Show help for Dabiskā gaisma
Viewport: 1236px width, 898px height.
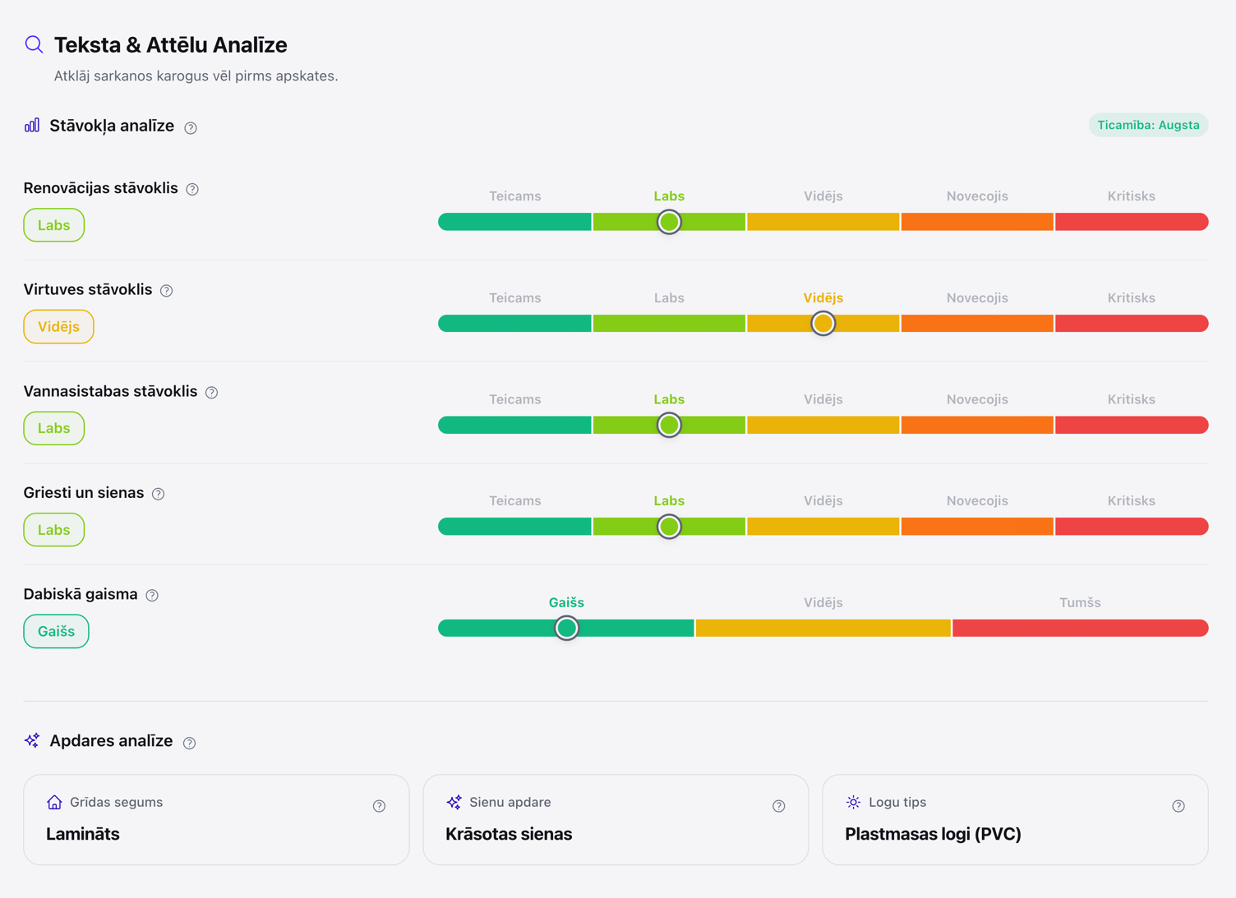(x=152, y=596)
